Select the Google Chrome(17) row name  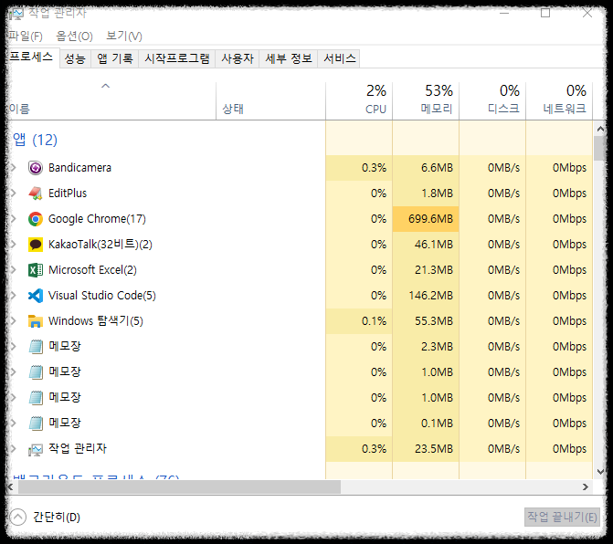point(97,219)
